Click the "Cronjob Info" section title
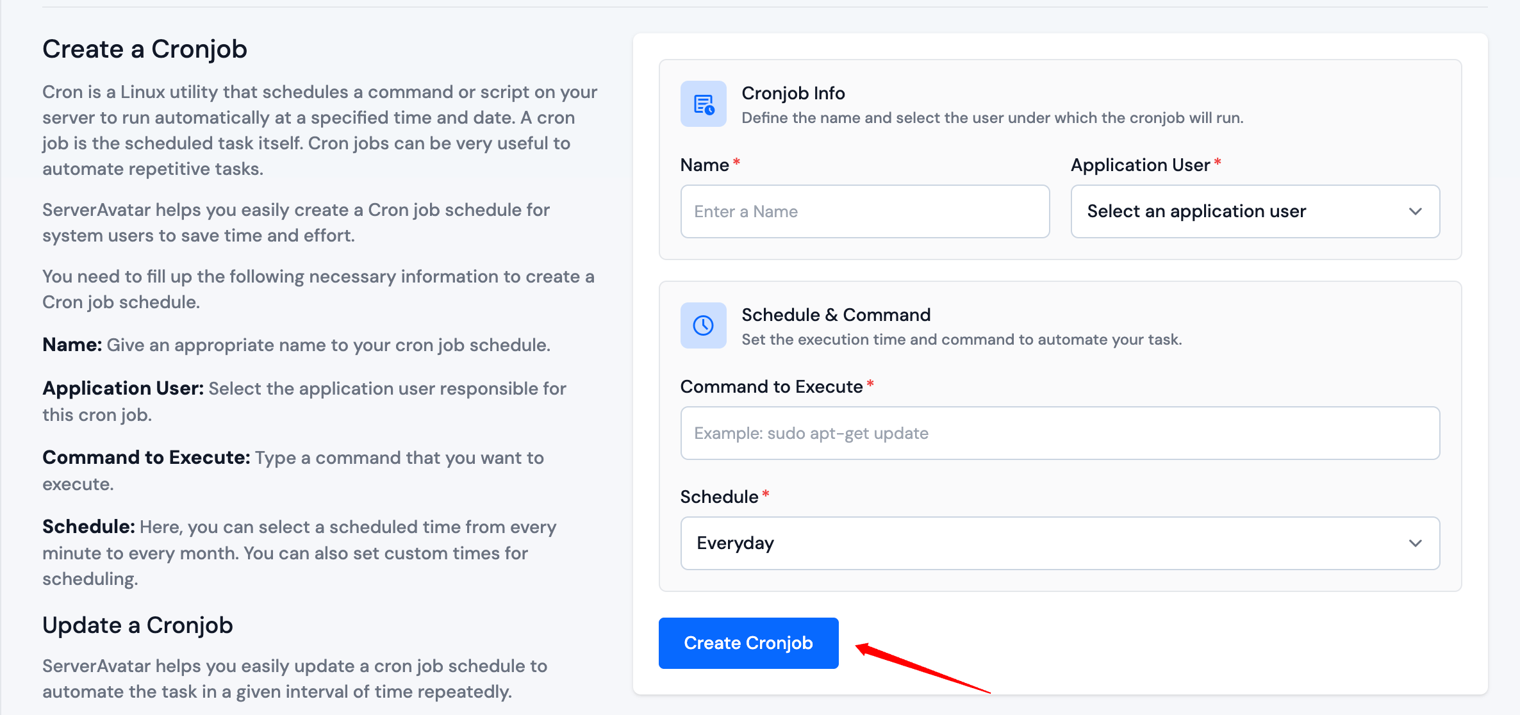The width and height of the screenshot is (1520, 715). pyautogui.click(x=793, y=94)
